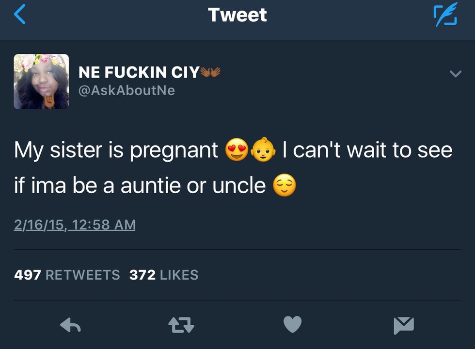The height and width of the screenshot is (349, 475).
Task: Like the tweet with the heart
Action: click(x=292, y=324)
